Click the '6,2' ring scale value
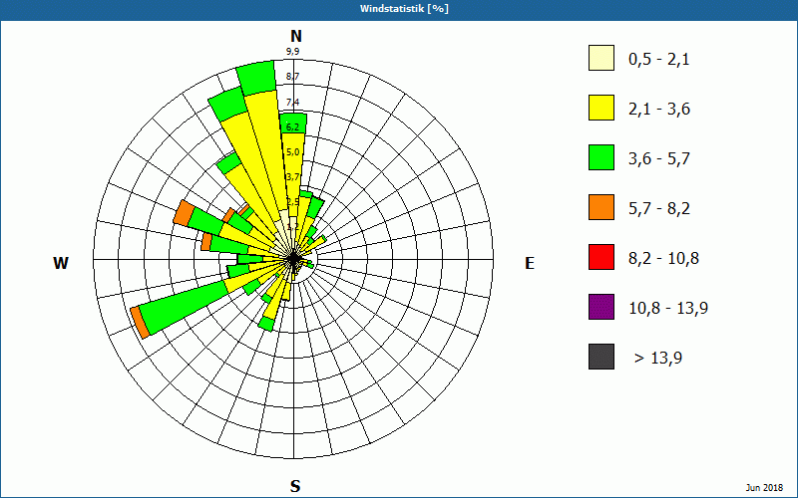The image size is (798, 498). tap(292, 127)
